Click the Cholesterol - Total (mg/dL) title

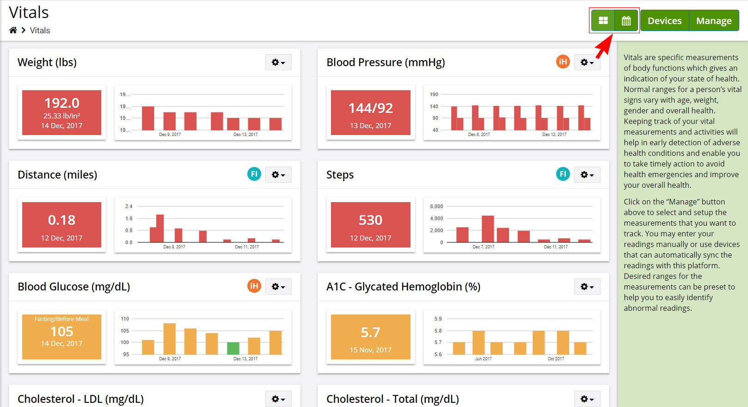(x=392, y=399)
